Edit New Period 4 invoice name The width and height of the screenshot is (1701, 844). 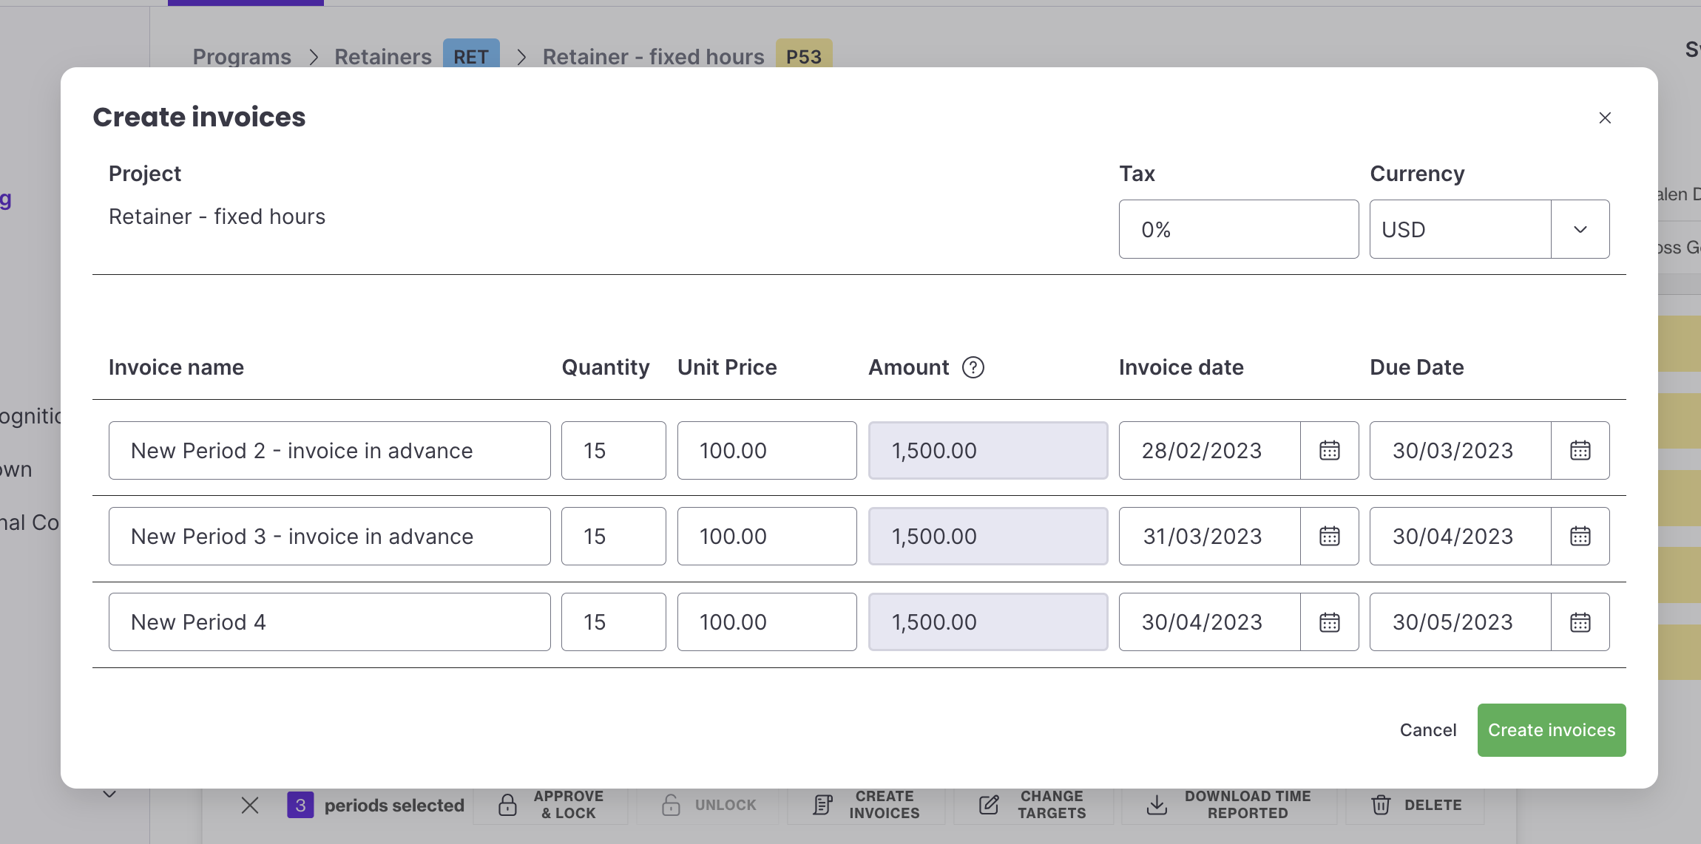(330, 622)
